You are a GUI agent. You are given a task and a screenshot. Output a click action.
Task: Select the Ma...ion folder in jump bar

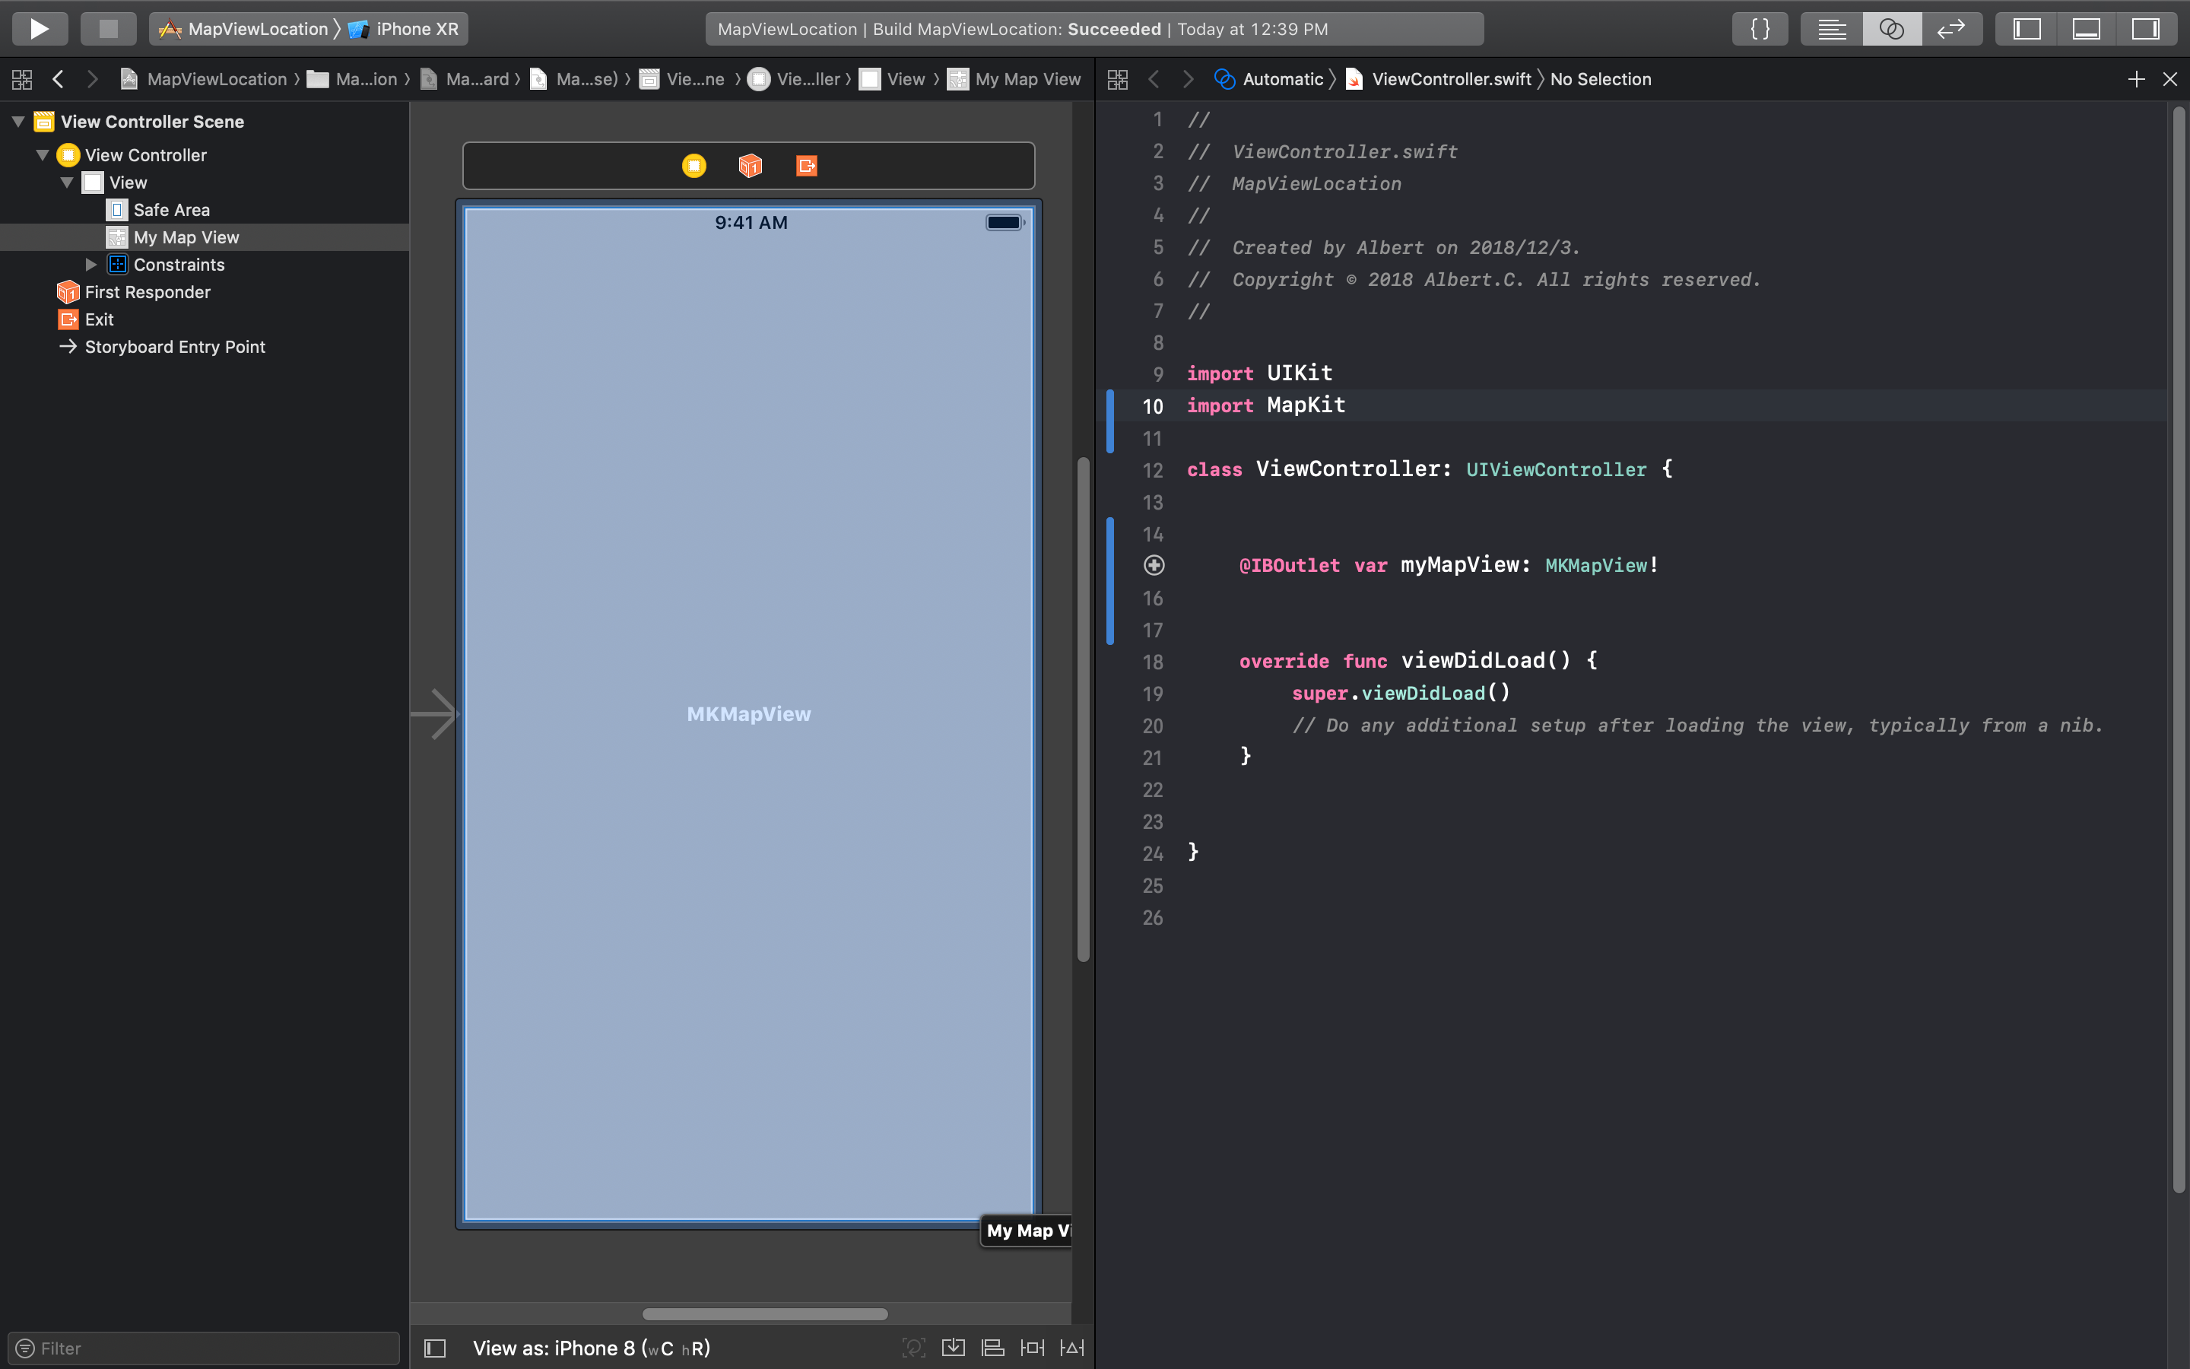pos(352,80)
